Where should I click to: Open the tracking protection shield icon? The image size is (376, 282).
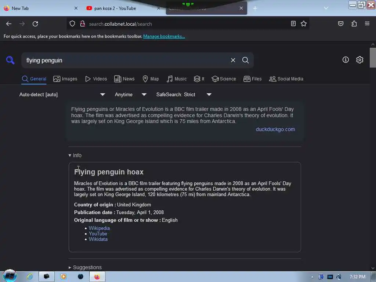pos(72,24)
